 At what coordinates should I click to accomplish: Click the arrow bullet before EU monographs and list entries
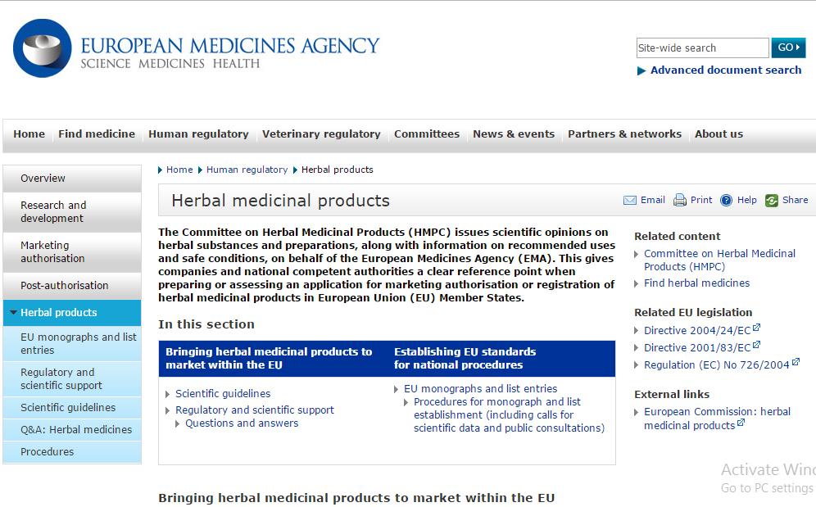(396, 389)
